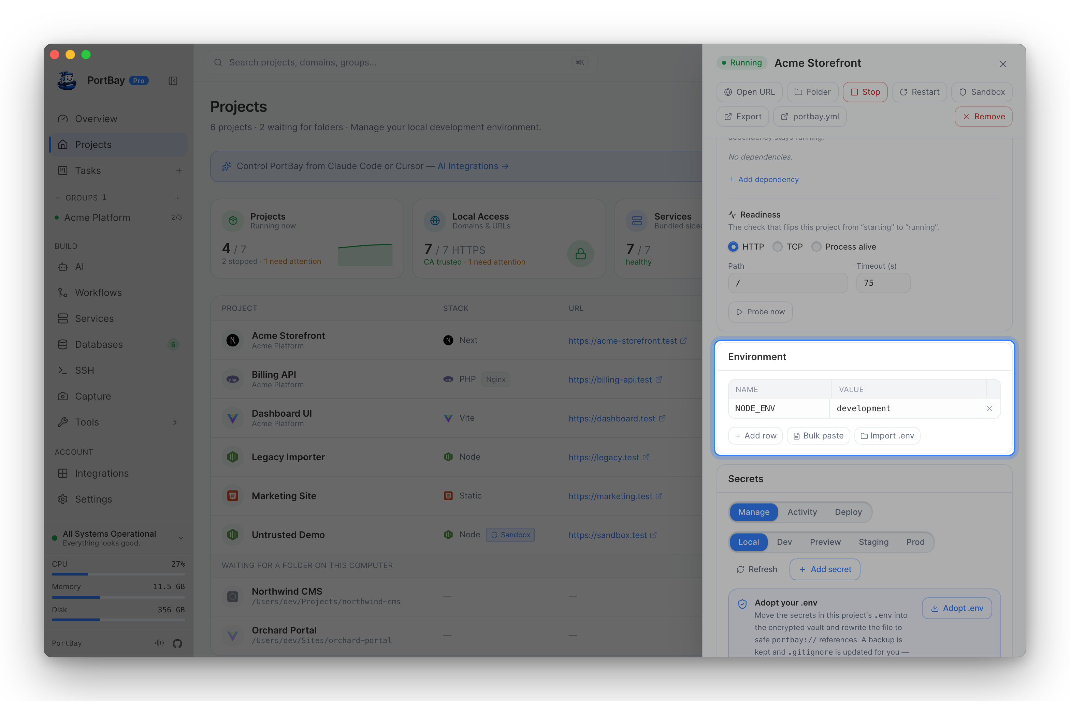Click the Dashboard UI Vite project icon
The image size is (1070, 701).
(232, 418)
